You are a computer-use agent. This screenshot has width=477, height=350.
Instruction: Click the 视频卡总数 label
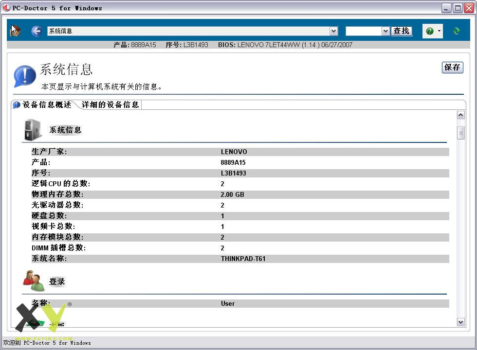[x=53, y=227]
